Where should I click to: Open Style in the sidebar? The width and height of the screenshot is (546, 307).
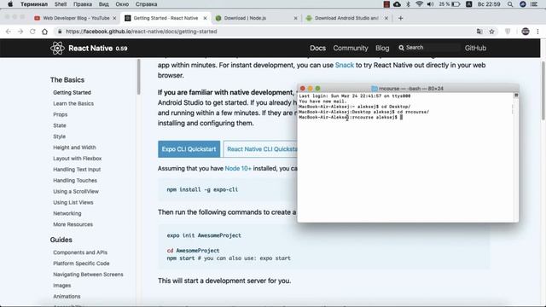(x=59, y=136)
